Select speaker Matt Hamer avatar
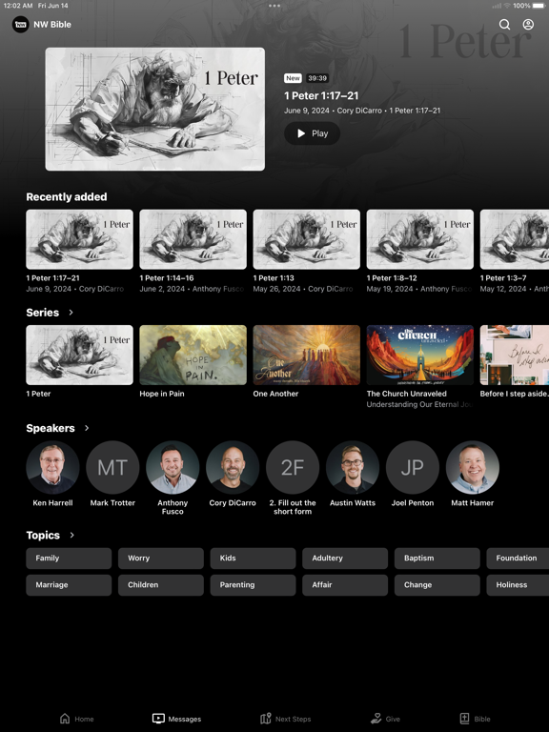Image resolution: width=549 pixels, height=732 pixels. [473, 467]
